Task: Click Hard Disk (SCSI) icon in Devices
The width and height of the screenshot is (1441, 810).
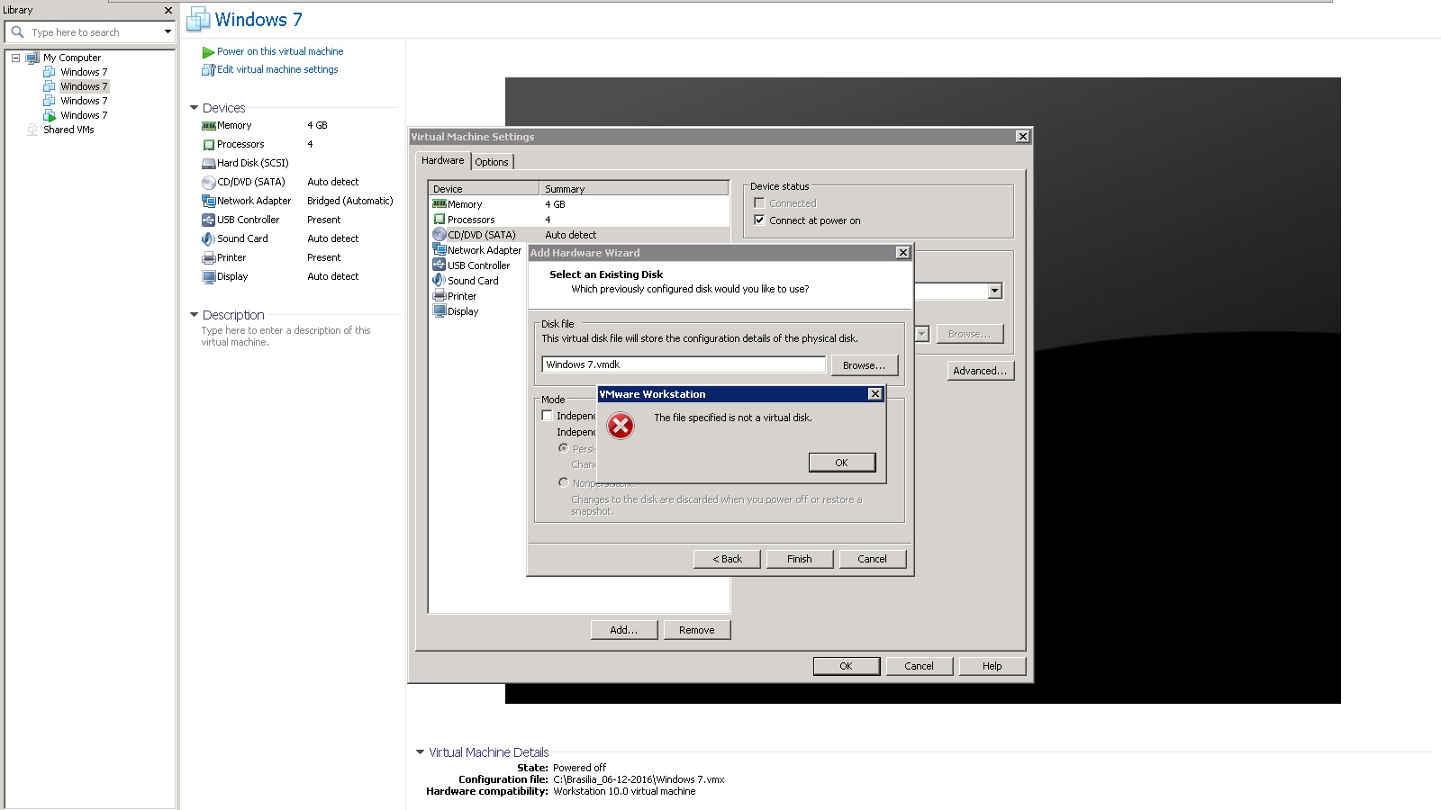Action: coord(209,164)
